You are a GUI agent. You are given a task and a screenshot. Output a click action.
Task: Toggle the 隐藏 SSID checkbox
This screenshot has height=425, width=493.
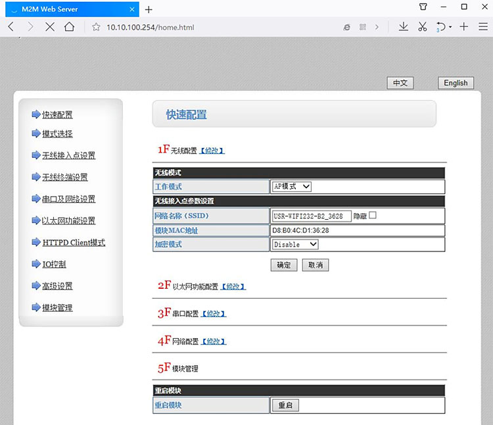373,215
